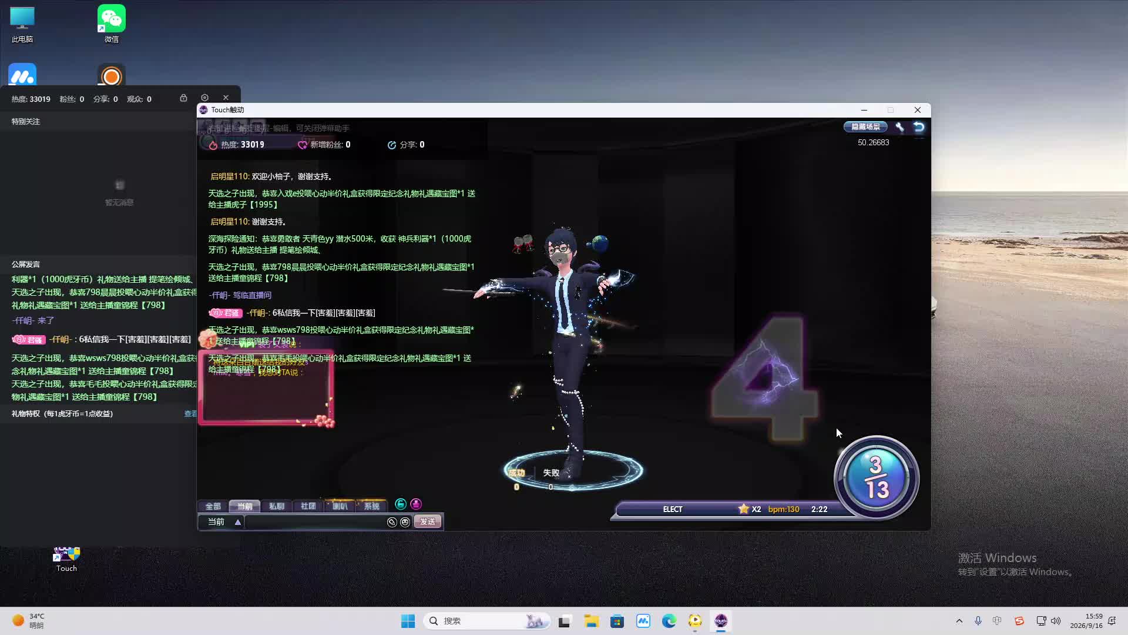Click the 热度 flame icon in game header
Viewport: 1128px width, 635px height.
click(x=213, y=145)
